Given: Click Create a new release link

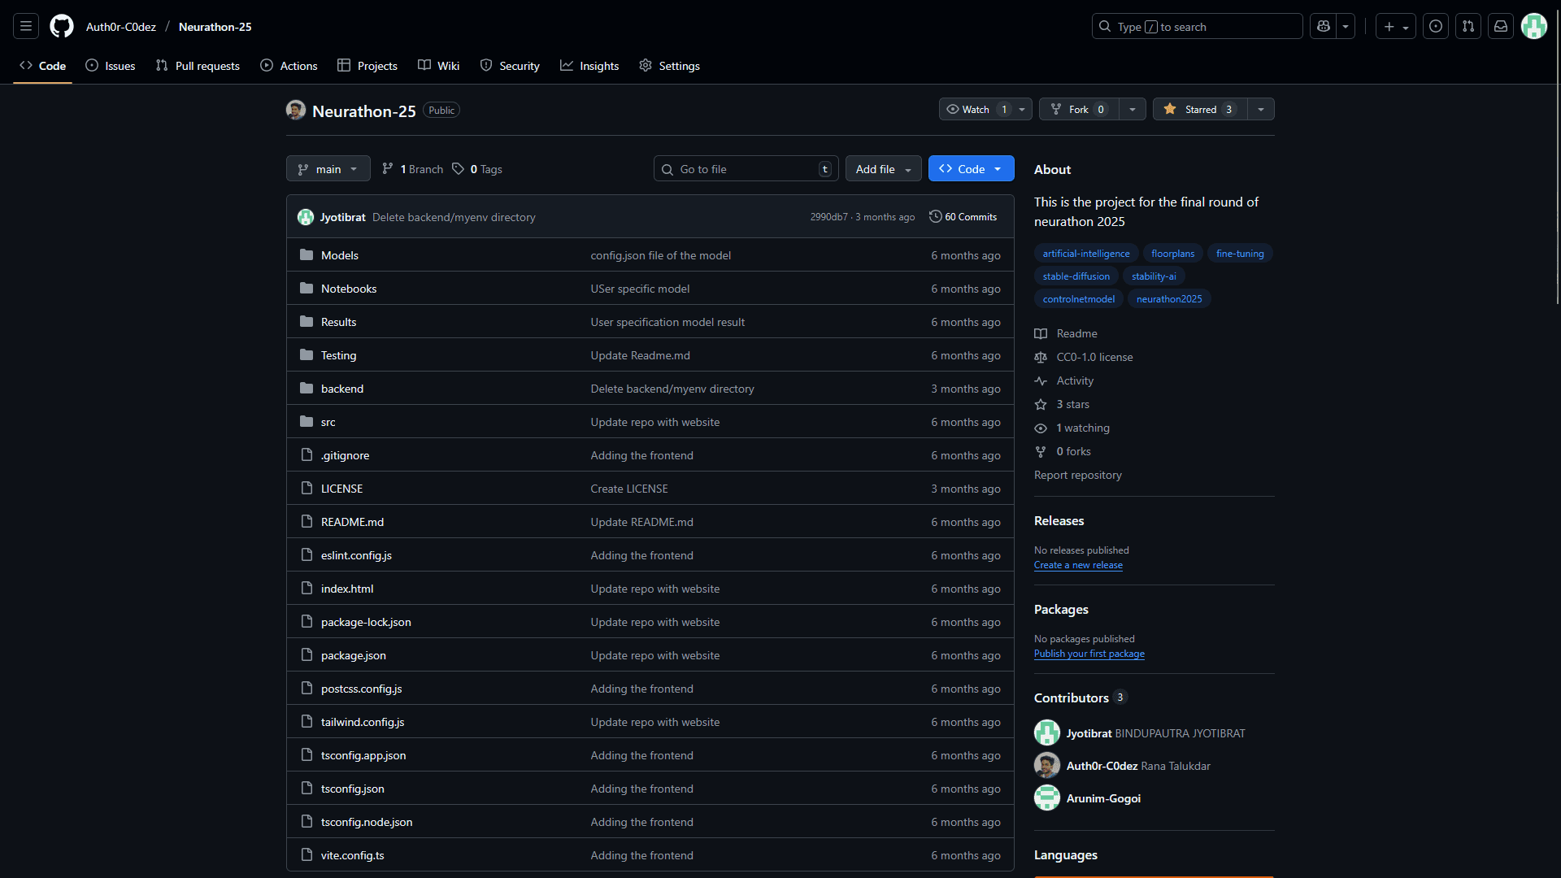Looking at the screenshot, I should point(1078,565).
